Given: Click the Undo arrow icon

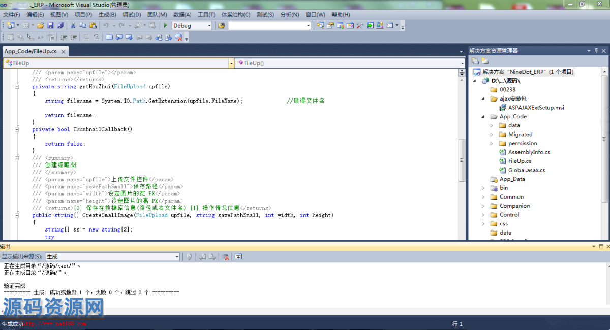Looking at the screenshot, I should pos(106,25).
